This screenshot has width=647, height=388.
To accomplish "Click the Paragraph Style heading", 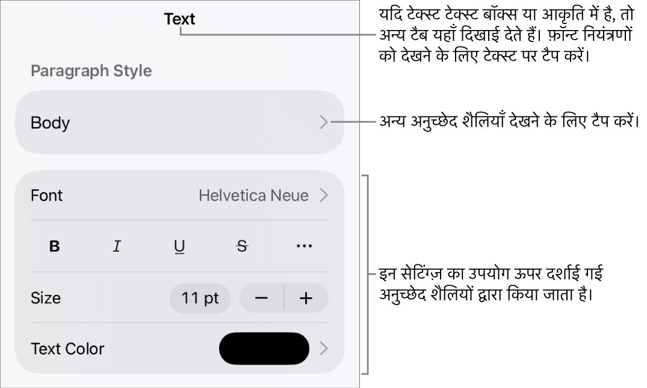I will [91, 71].
